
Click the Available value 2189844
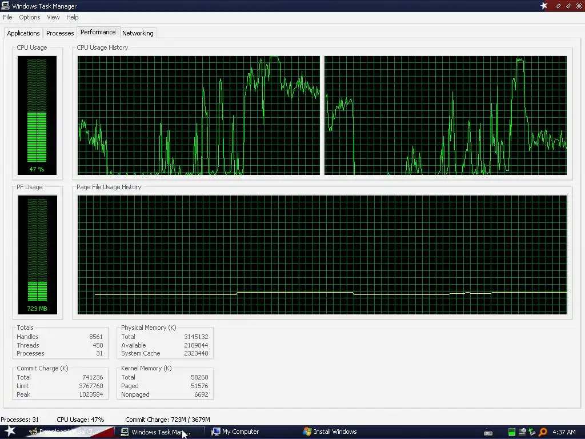[196, 345]
